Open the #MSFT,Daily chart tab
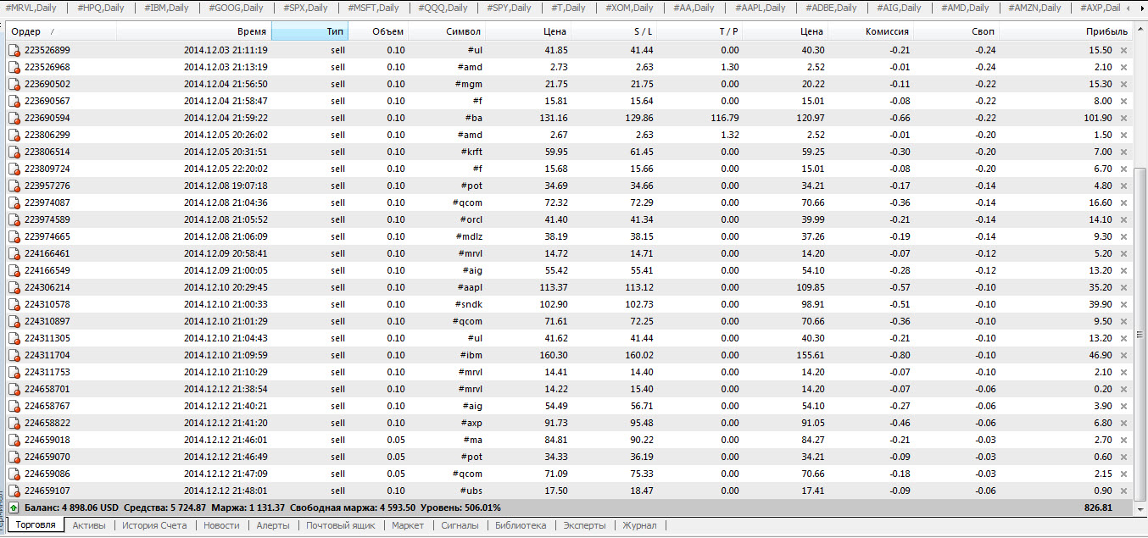The height and width of the screenshot is (538, 1148). (x=373, y=8)
